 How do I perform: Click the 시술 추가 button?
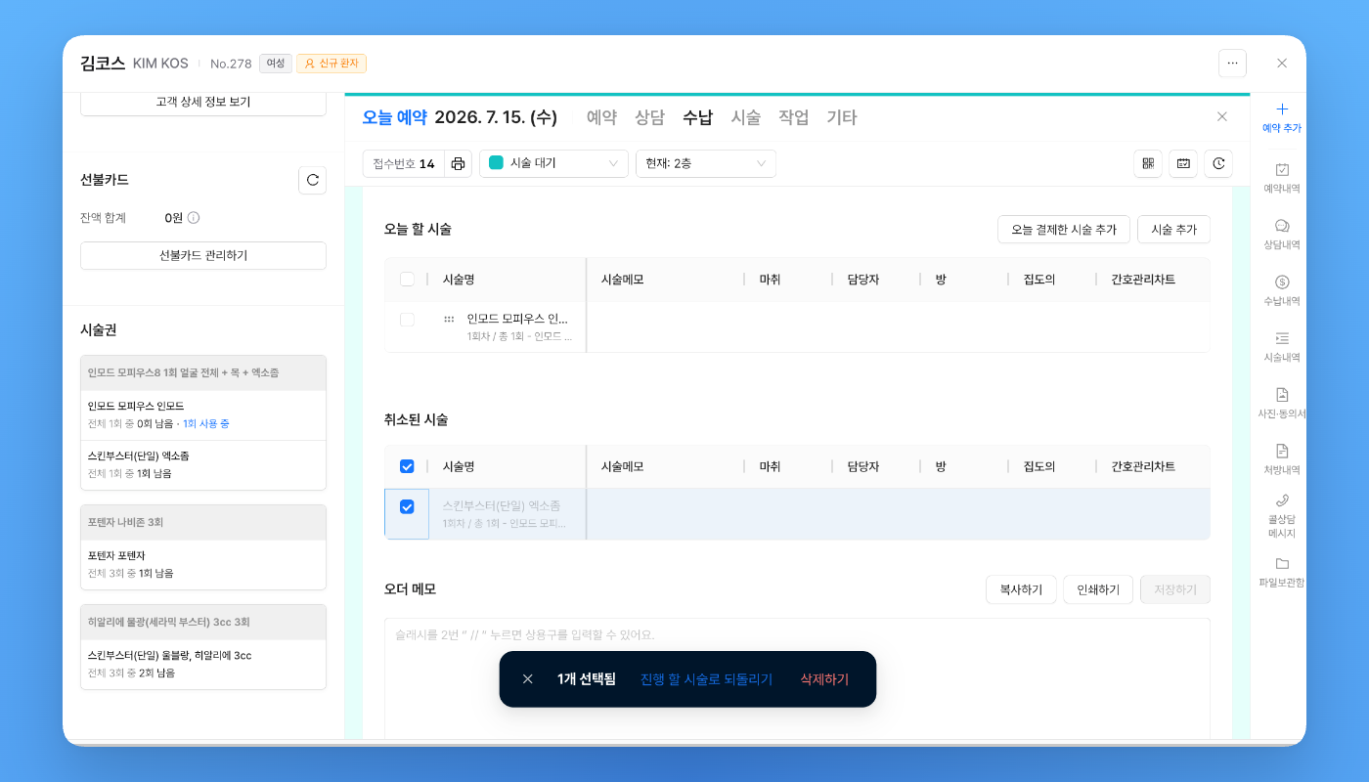[x=1174, y=229]
